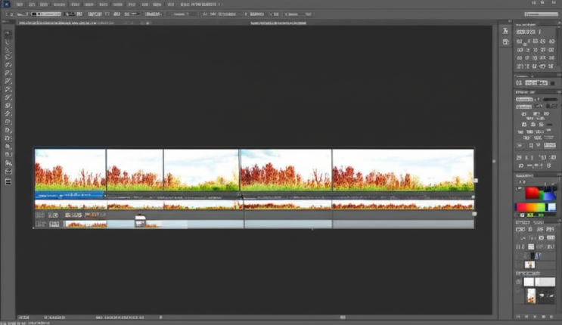This screenshot has height=325, width=562.
Task: Click the small thumbnail icon on timeline track
Action: pos(140,221)
